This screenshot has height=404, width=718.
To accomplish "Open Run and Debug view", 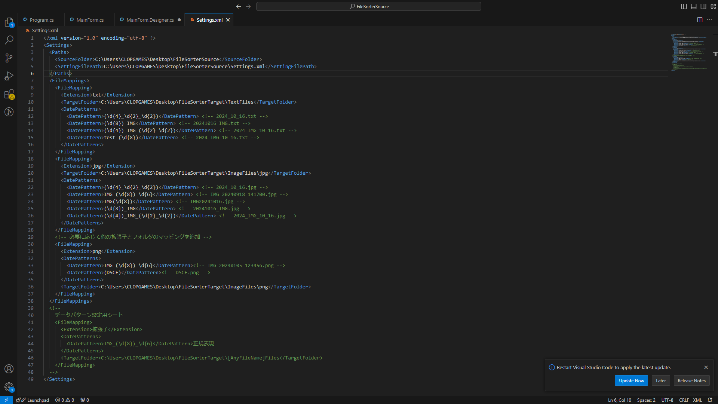I will [9, 76].
